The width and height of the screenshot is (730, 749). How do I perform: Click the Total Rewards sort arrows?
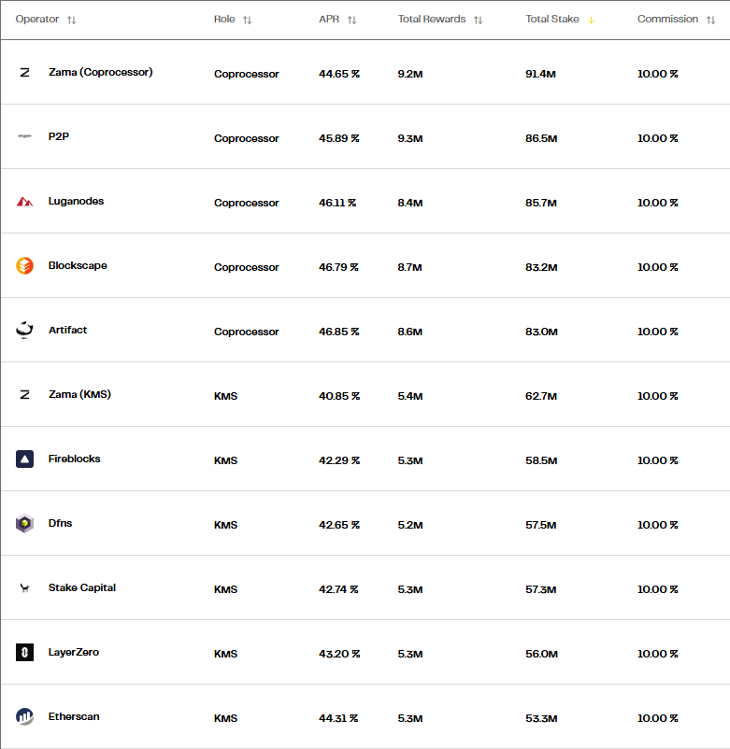coord(479,18)
